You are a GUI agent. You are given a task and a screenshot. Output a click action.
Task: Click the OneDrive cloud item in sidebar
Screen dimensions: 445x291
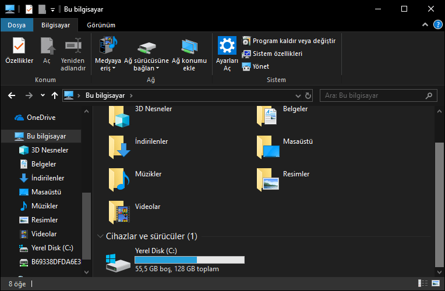(41, 118)
